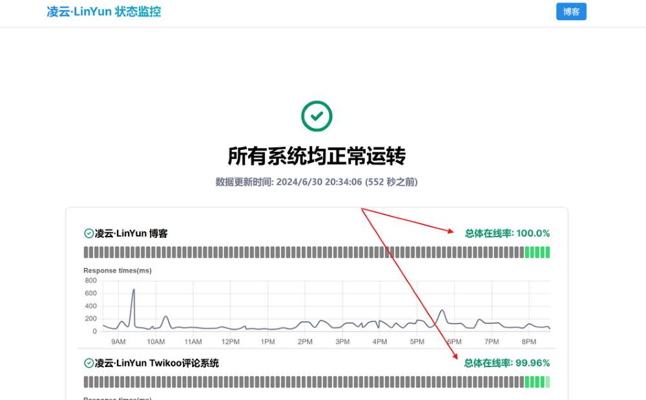Click last green bar in 博客 uptime strip

tap(548, 252)
